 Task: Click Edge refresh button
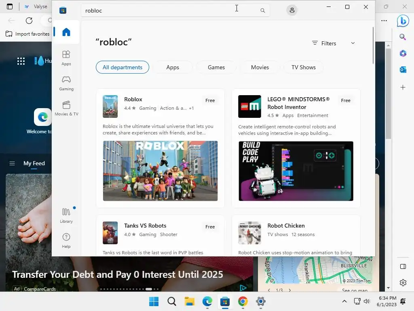coord(29,20)
